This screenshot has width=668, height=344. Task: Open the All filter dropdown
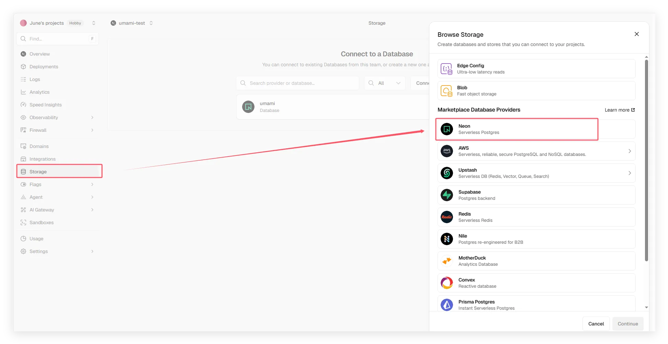click(x=385, y=83)
